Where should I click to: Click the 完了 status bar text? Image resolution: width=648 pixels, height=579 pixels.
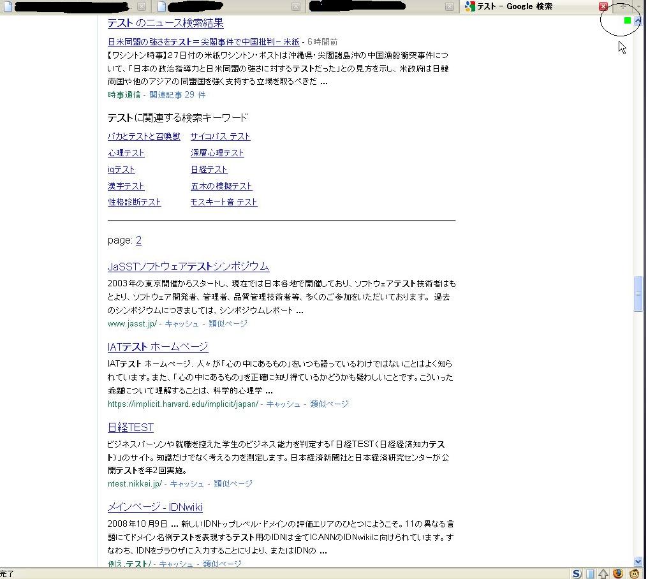(x=6, y=574)
